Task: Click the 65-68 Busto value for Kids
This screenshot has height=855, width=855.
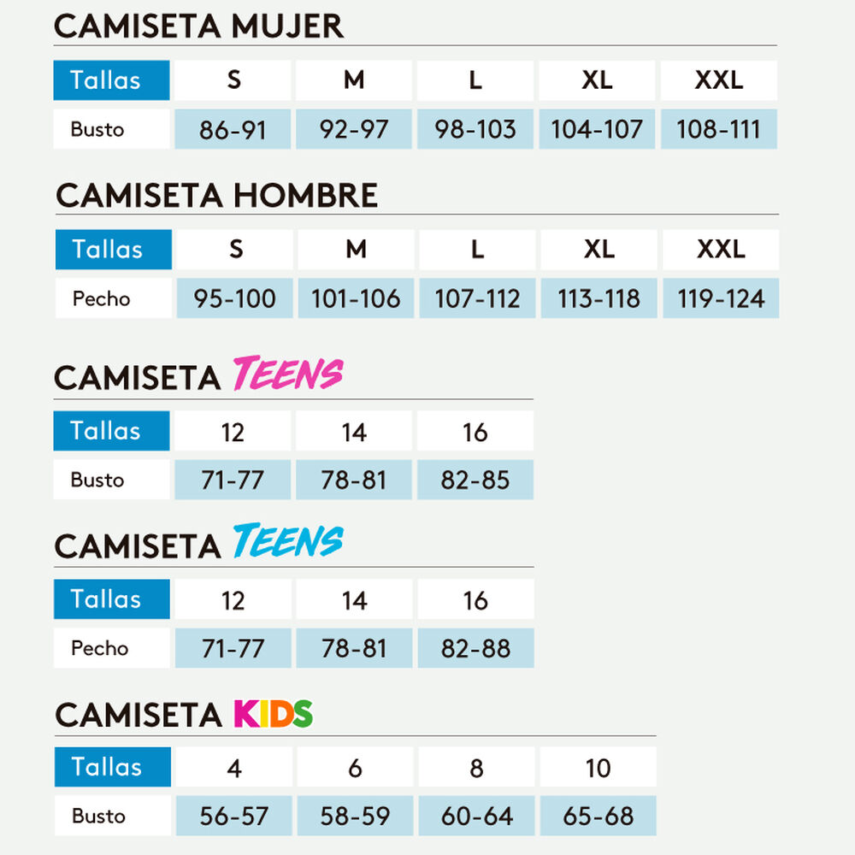Action: coord(598,816)
